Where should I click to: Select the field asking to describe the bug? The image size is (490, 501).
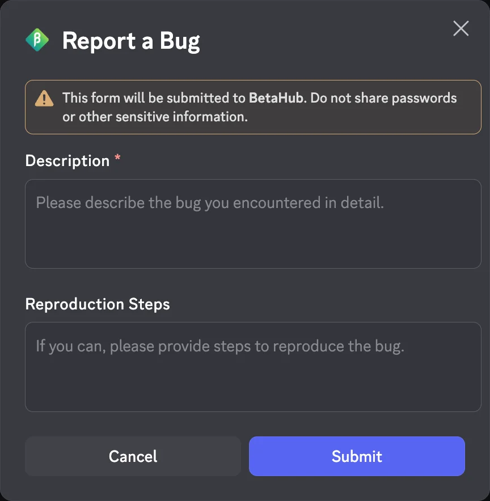point(252,224)
